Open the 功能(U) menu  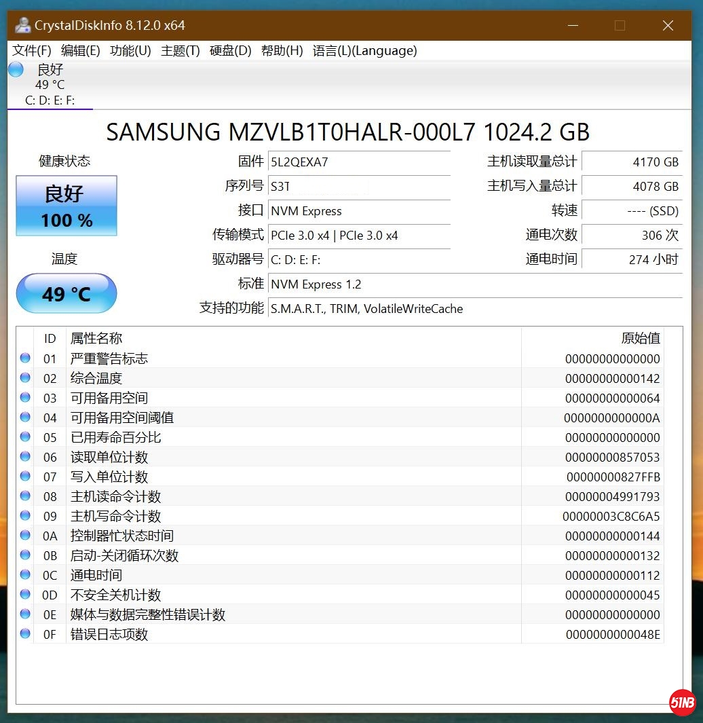[x=130, y=51]
